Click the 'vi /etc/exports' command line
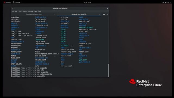Viewport: 174px width, 98px height. pos(44,74)
